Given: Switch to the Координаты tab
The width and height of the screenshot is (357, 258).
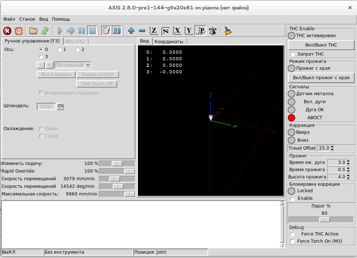Looking at the screenshot, I should [x=169, y=41].
